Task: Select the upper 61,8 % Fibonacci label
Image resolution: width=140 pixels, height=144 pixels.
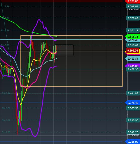Action: pos(5,6)
